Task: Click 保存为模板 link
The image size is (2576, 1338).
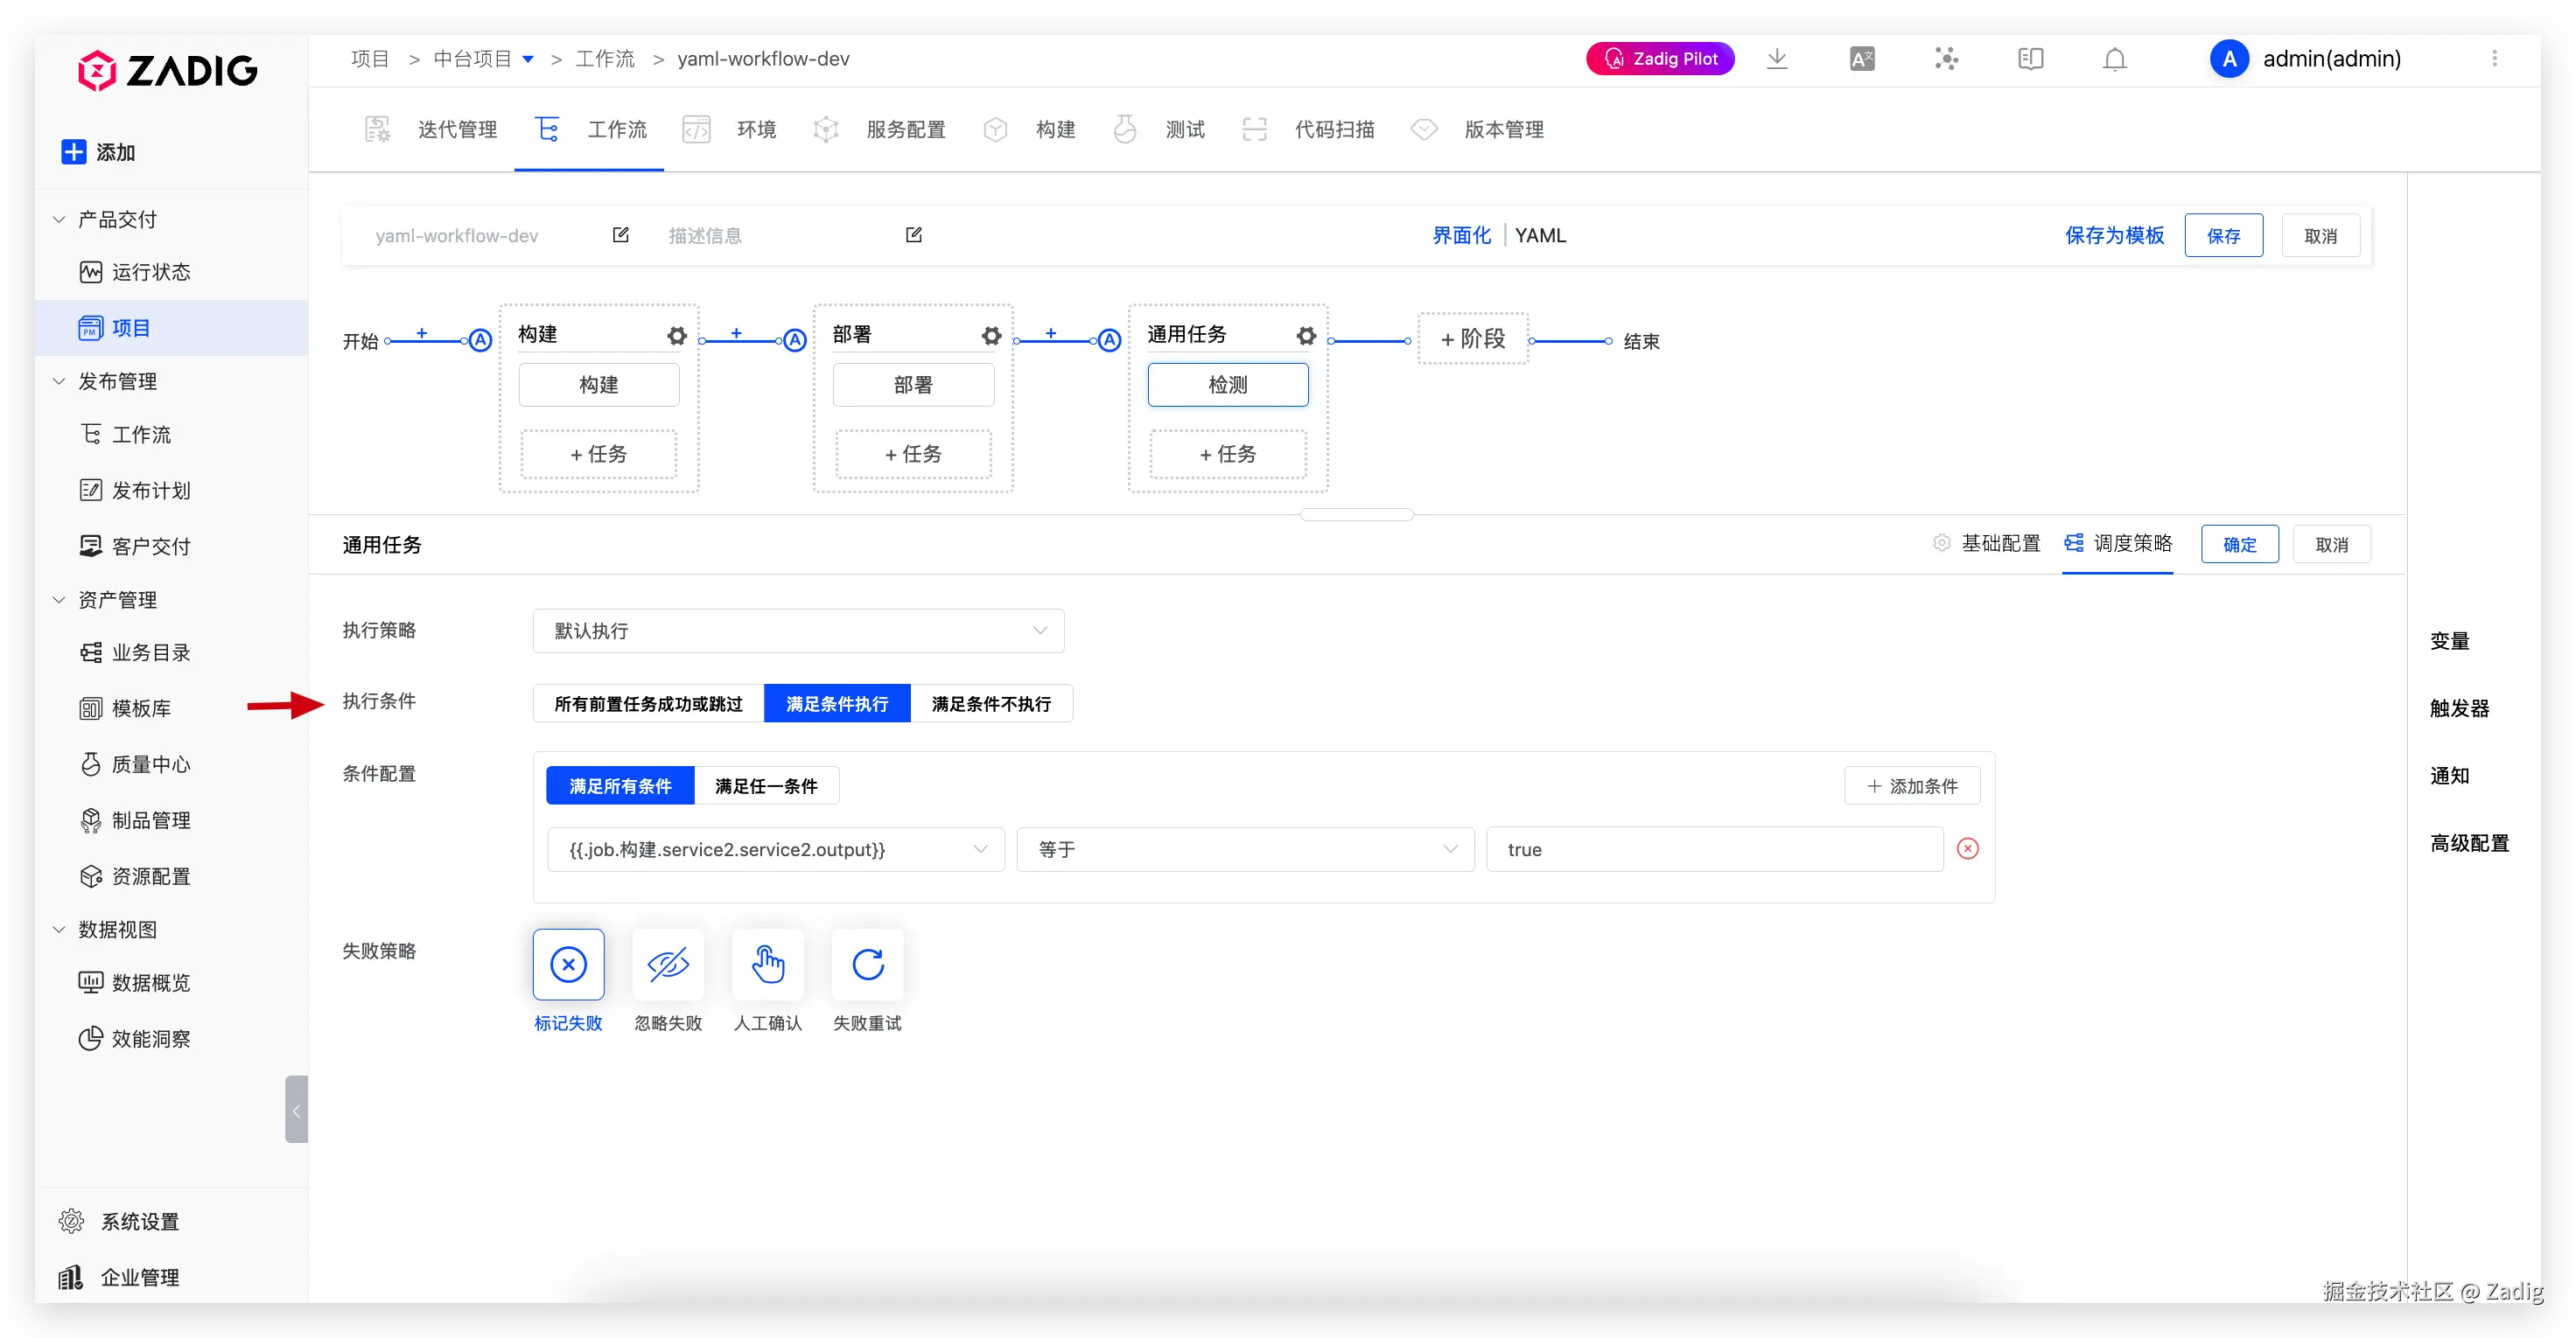Action: click(x=2114, y=236)
